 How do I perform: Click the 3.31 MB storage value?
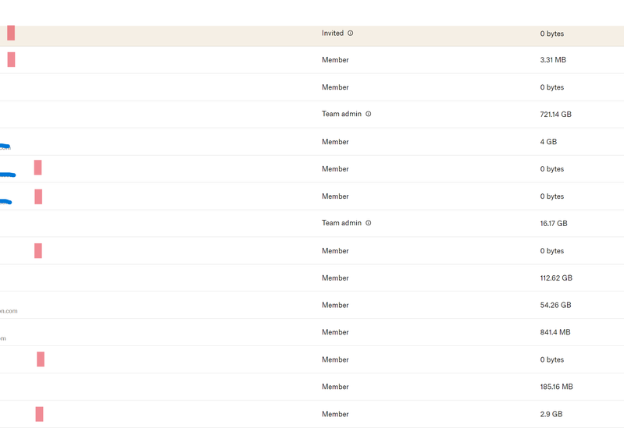553,60
